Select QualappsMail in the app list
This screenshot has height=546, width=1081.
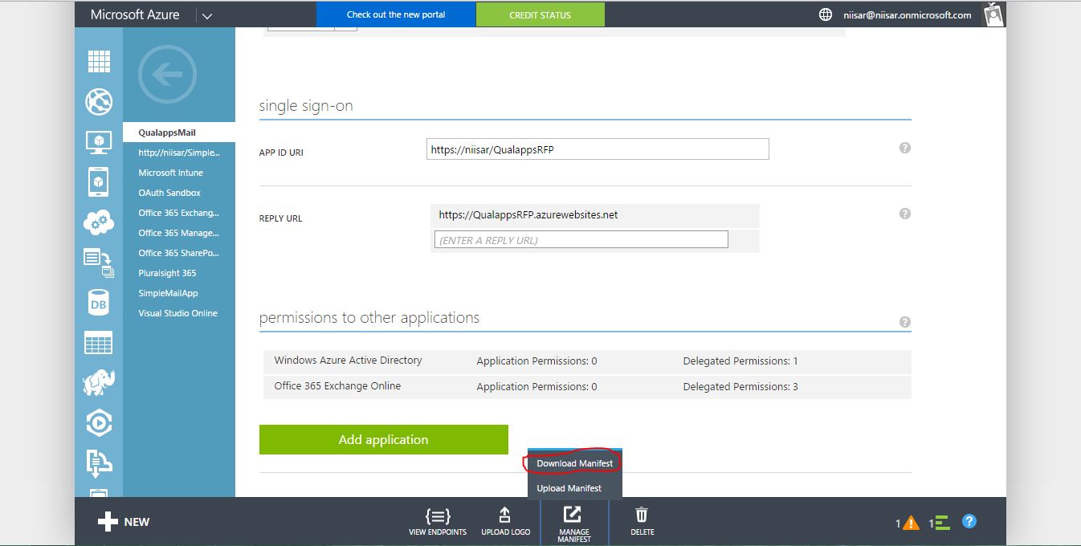pos(179,132)
